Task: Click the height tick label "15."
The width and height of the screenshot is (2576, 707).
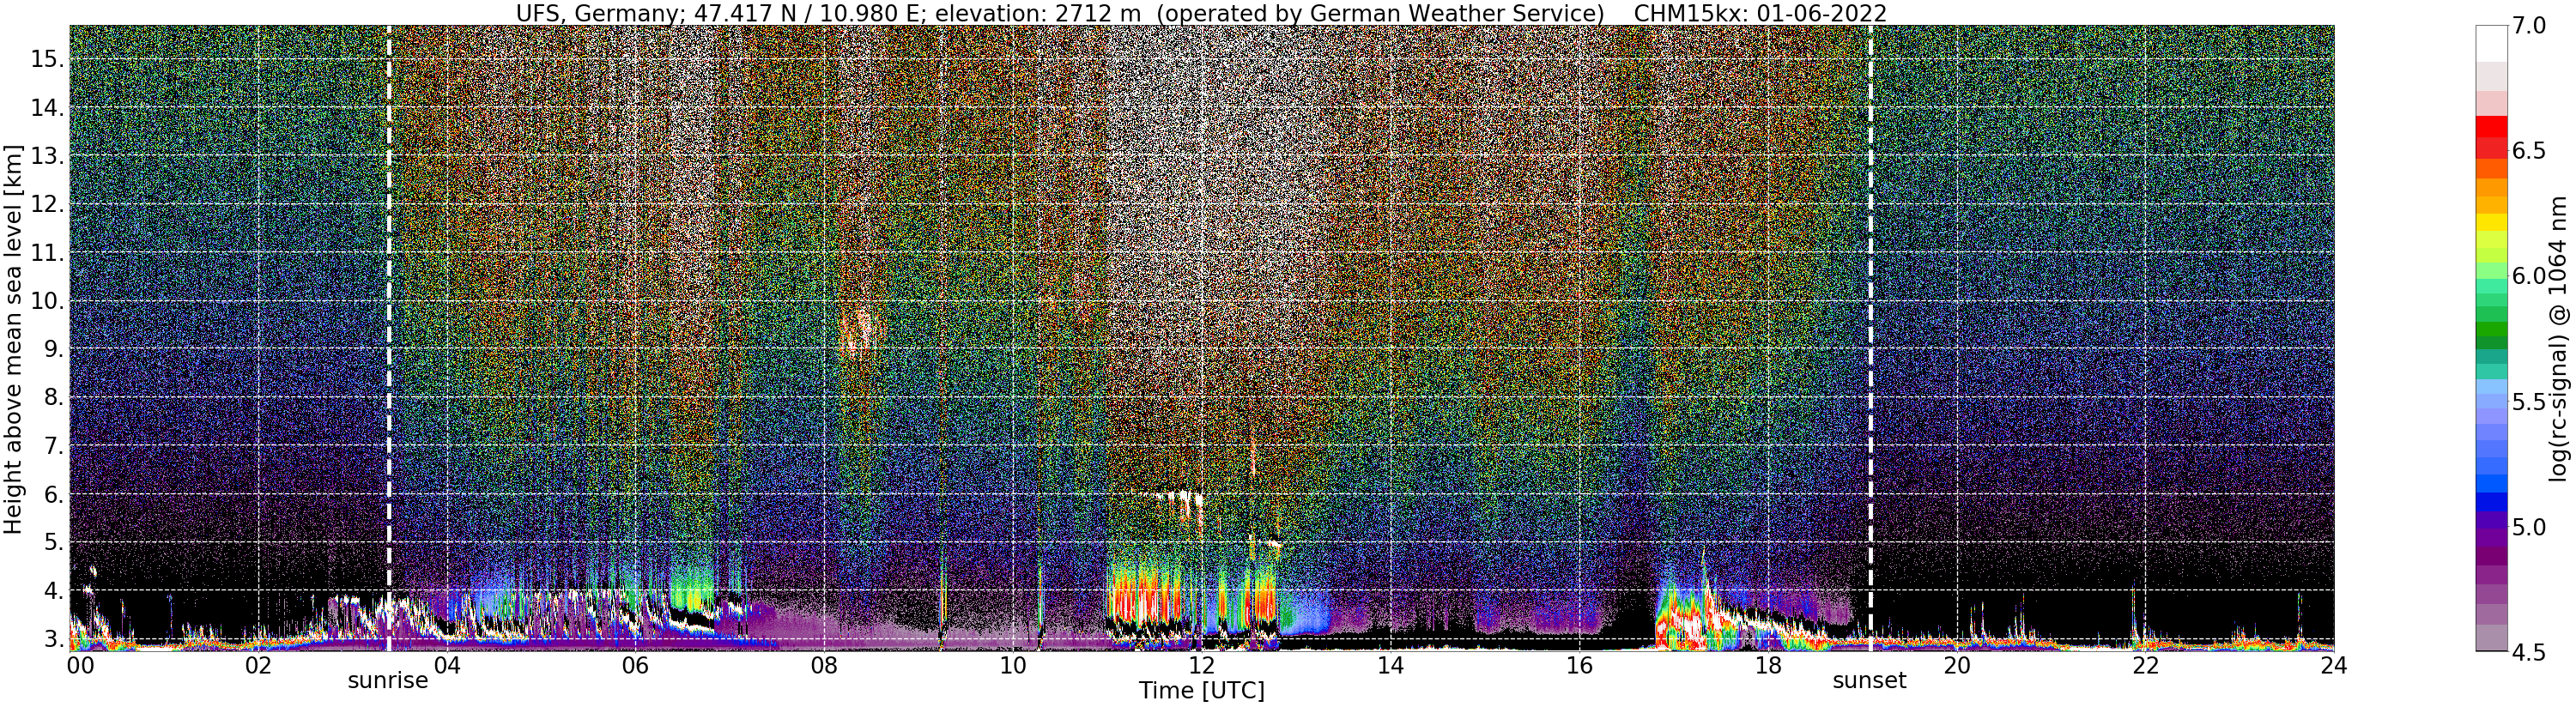Action: tap(46, 59)
